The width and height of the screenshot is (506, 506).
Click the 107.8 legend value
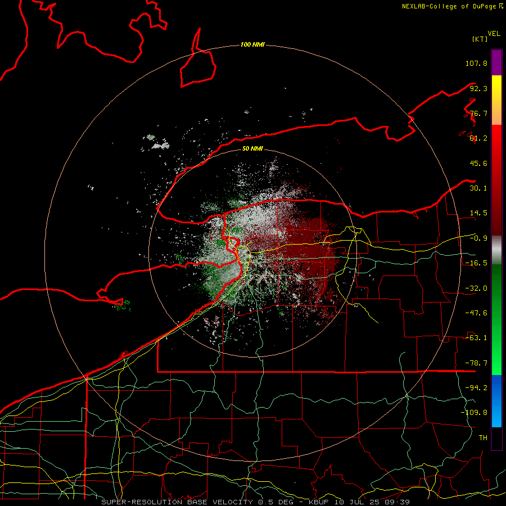tap(476, 63)
